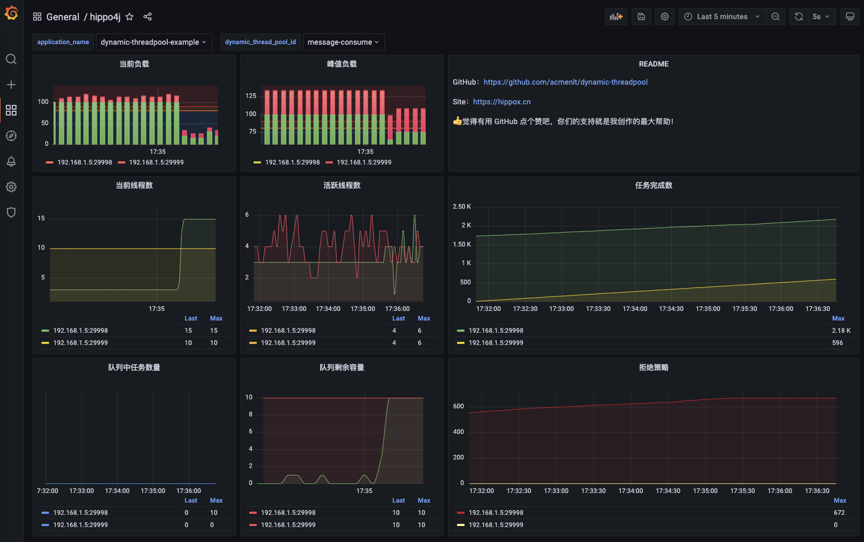Toggle the 192.168.1.5:29999 series in 活跃线程数 legend
Screen dimensions: 864x542
(288, 343)
